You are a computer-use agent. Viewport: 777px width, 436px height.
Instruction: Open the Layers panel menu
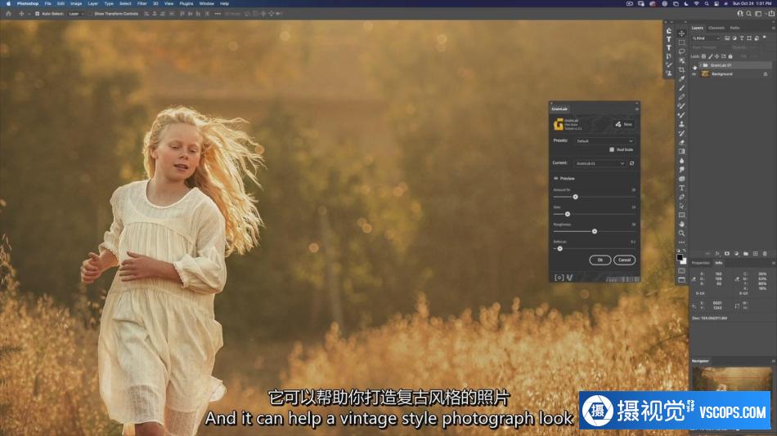773,29
